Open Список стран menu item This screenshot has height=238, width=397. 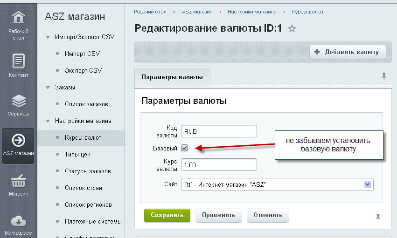coord(84,188)
